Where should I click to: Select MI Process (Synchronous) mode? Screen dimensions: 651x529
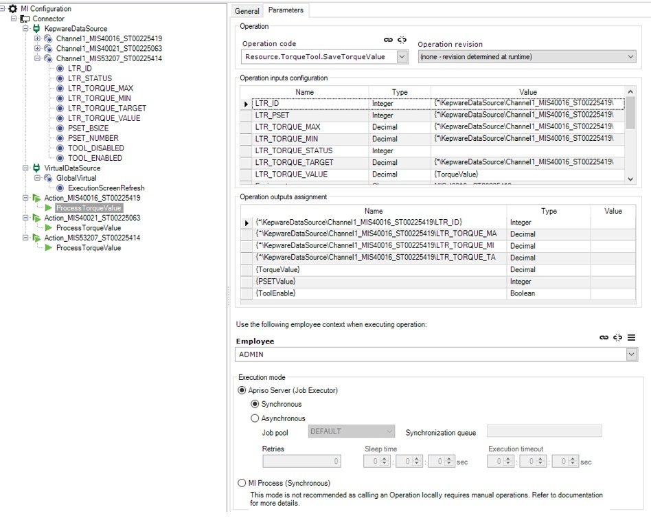tap(242, 483)
